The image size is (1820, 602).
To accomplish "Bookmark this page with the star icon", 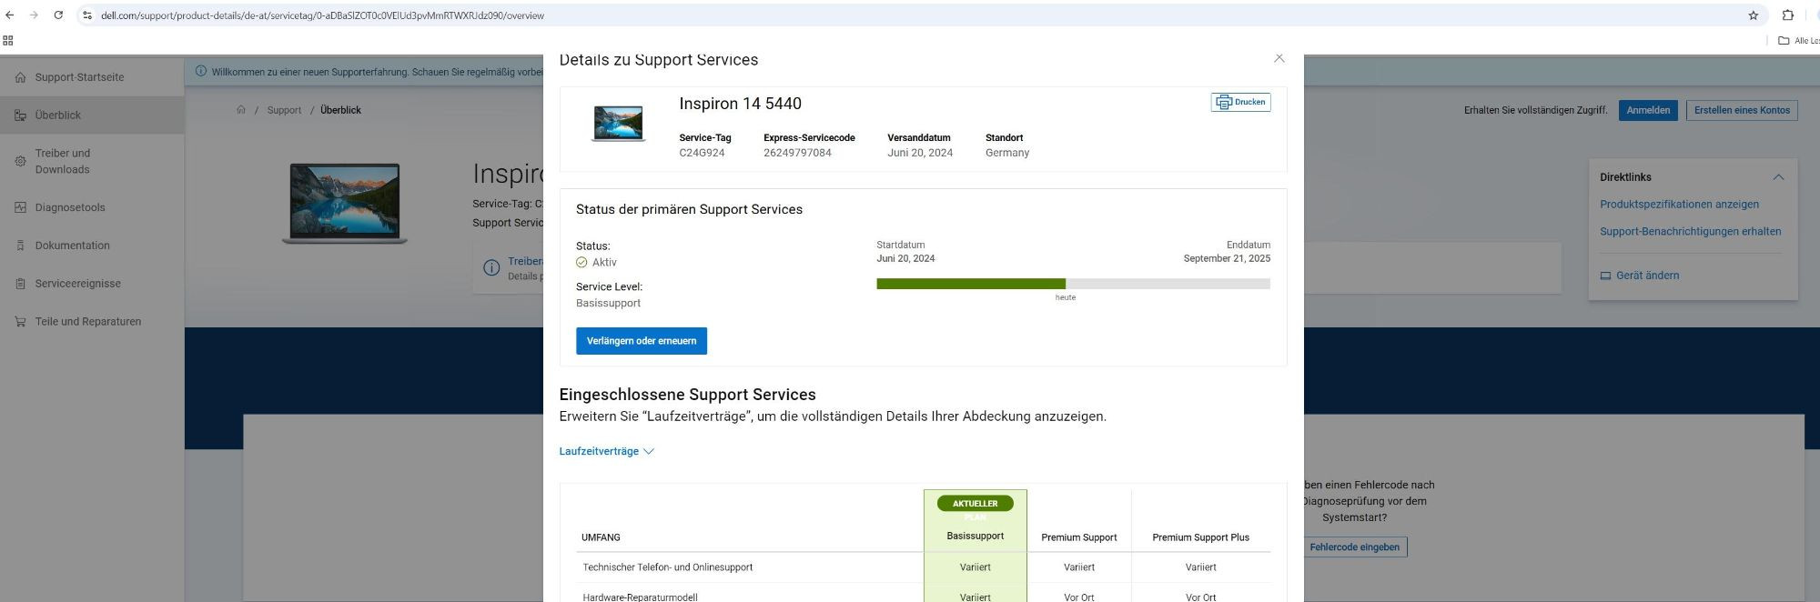I will pyautogui.click(x=1753, y=15).
